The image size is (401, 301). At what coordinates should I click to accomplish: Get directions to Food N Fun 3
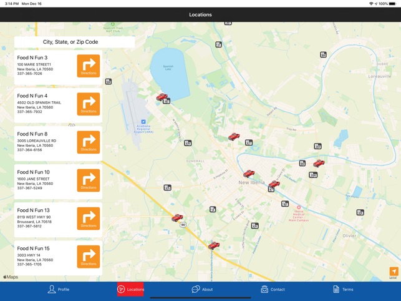click(x=89, y=66)
